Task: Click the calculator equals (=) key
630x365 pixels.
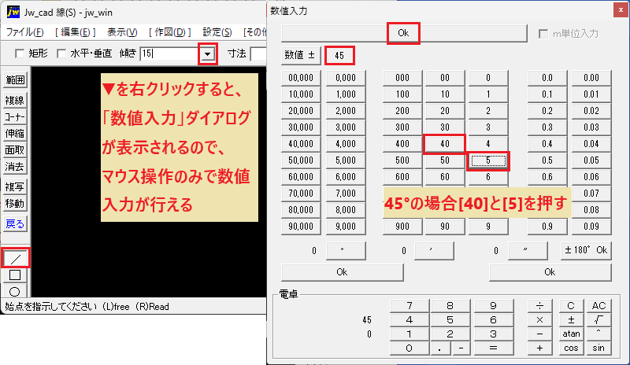Action: [x=494, y=348]
